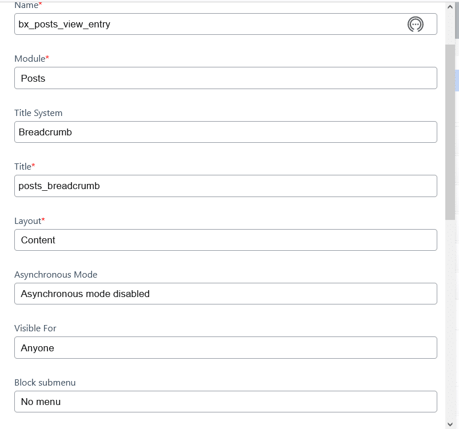Click the form scrollbar track below the thumb
The width and height of the screenshot is (459, 429).
(x=450, y=320)
